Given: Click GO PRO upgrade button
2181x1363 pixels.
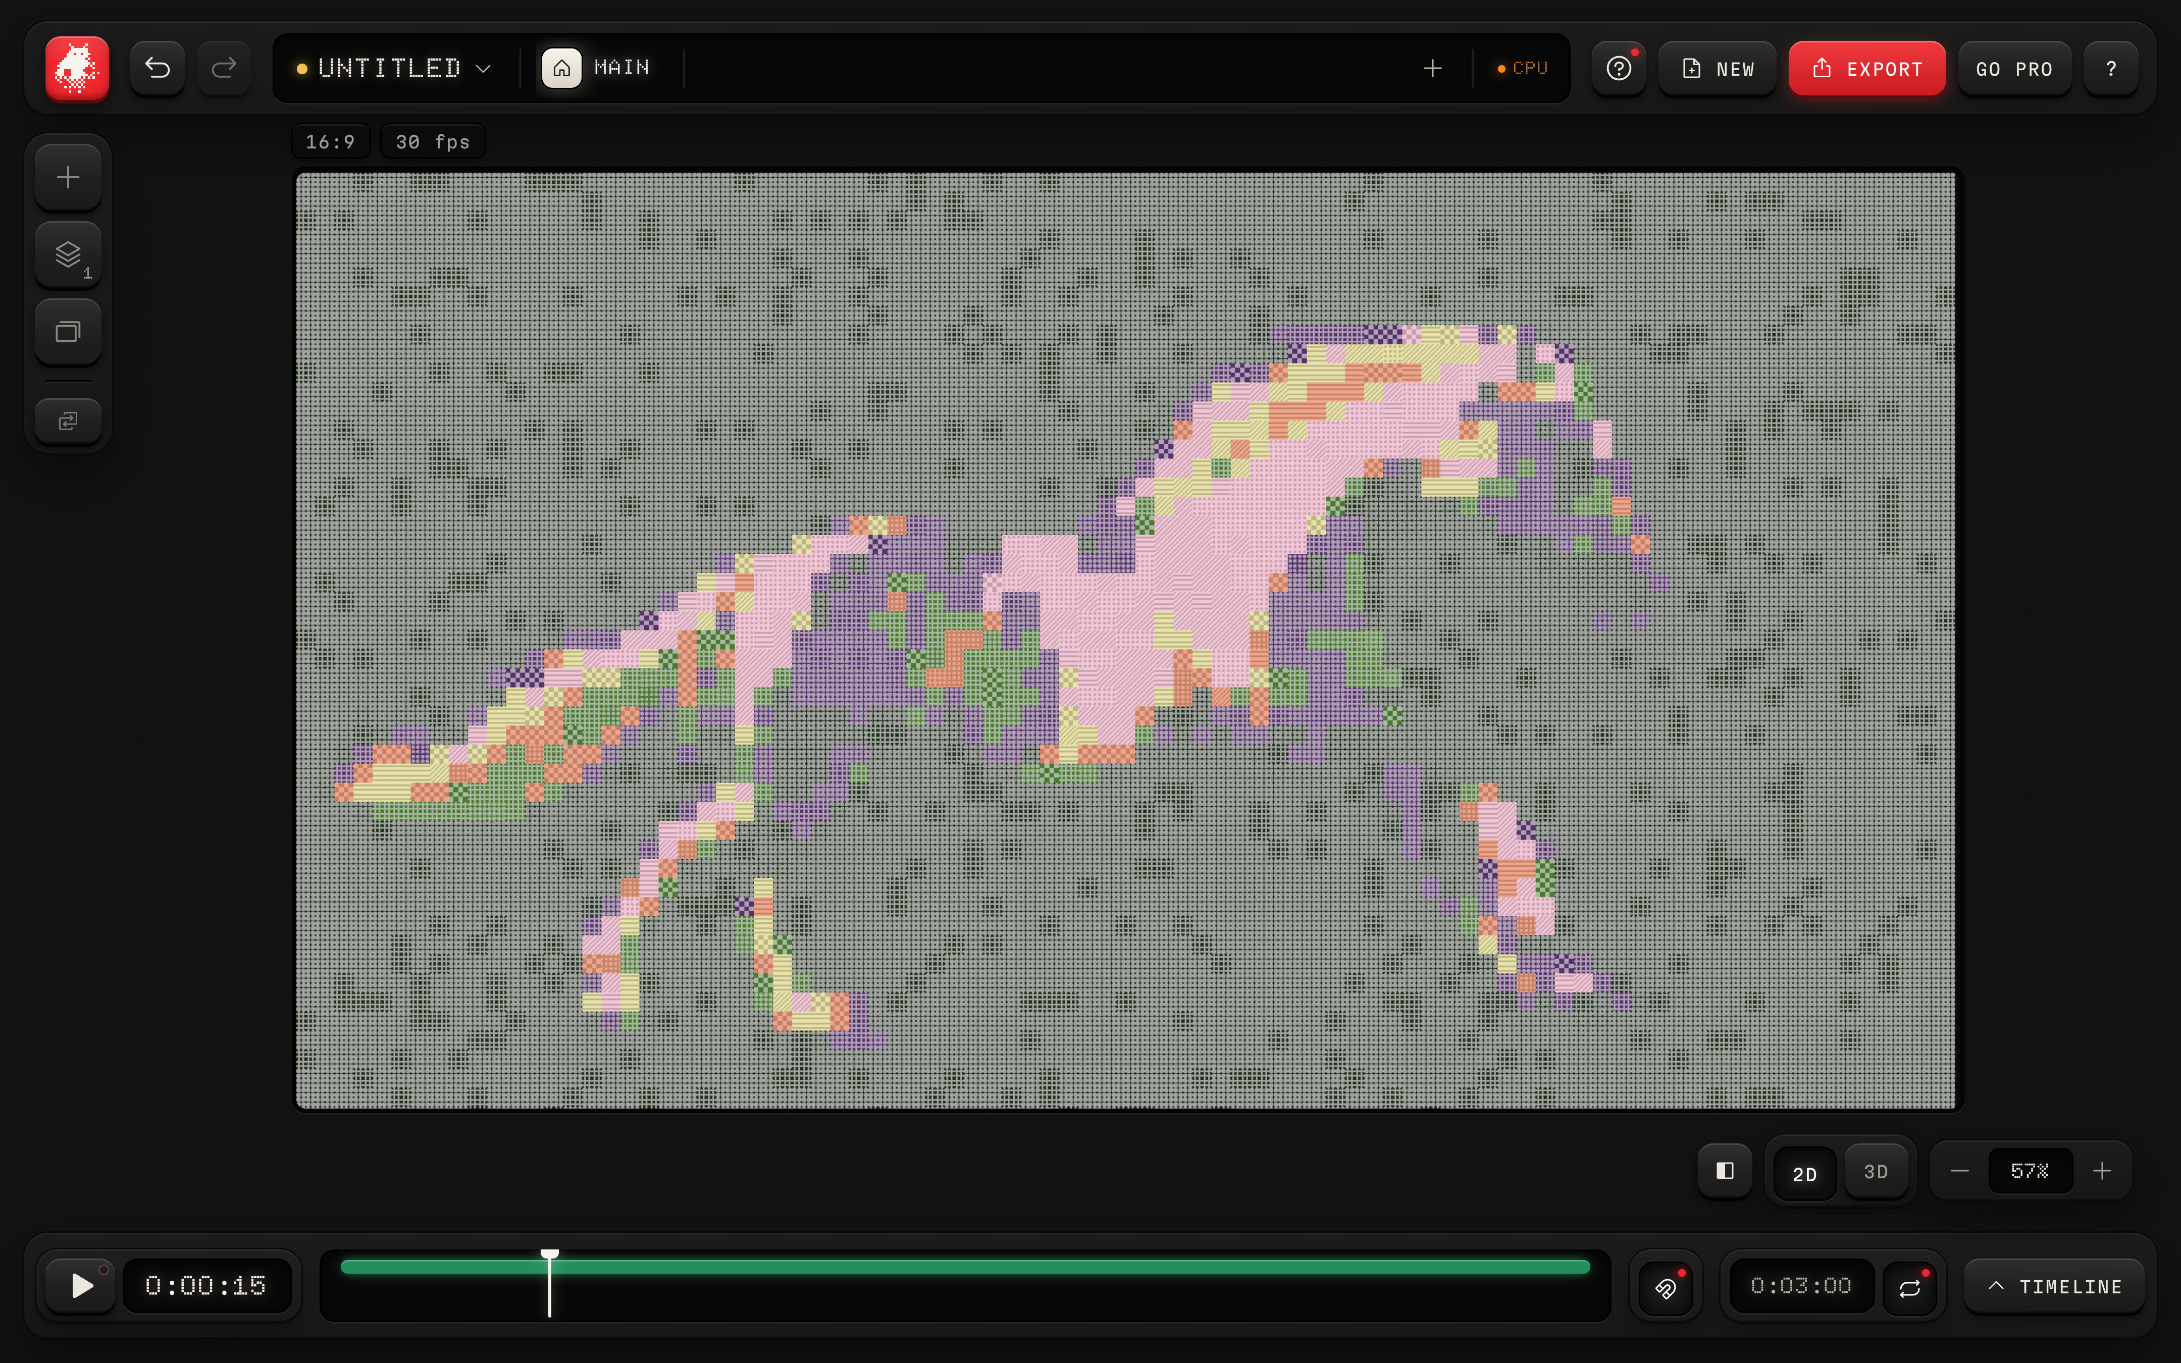Looking at the screenshot, I should point(2014,69).
